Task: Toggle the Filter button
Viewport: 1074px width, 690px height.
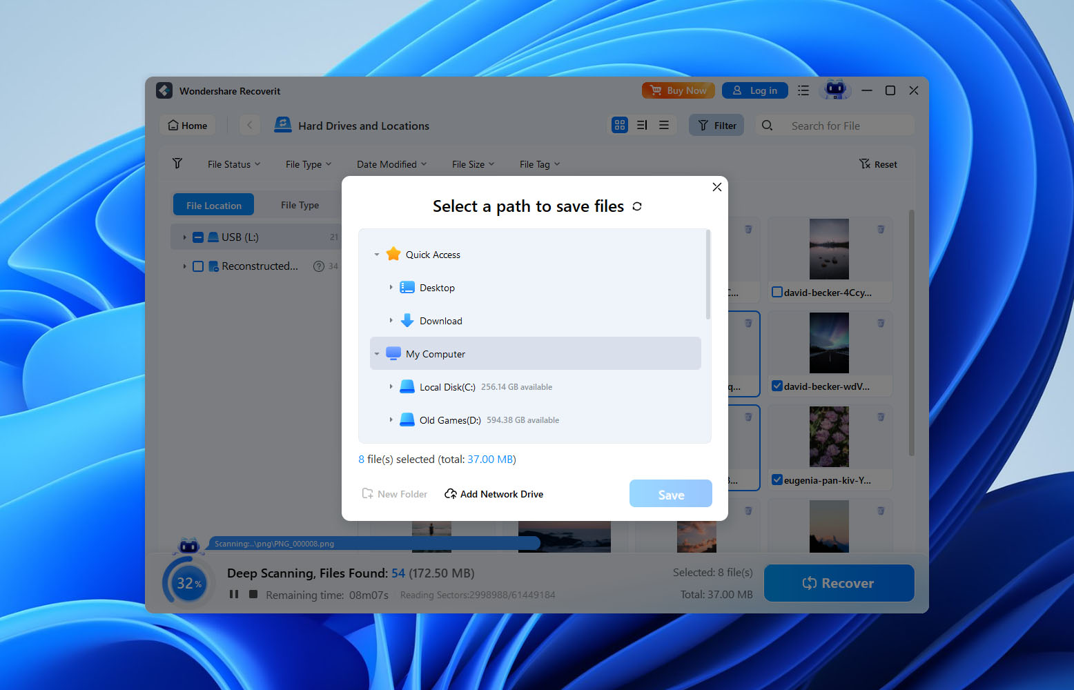Action: click(x=716, y=125)
